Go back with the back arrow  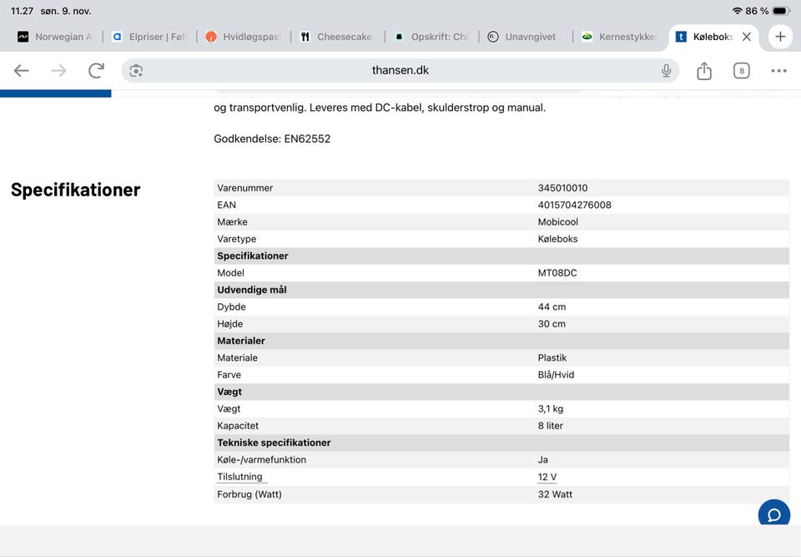coord(21,71)
